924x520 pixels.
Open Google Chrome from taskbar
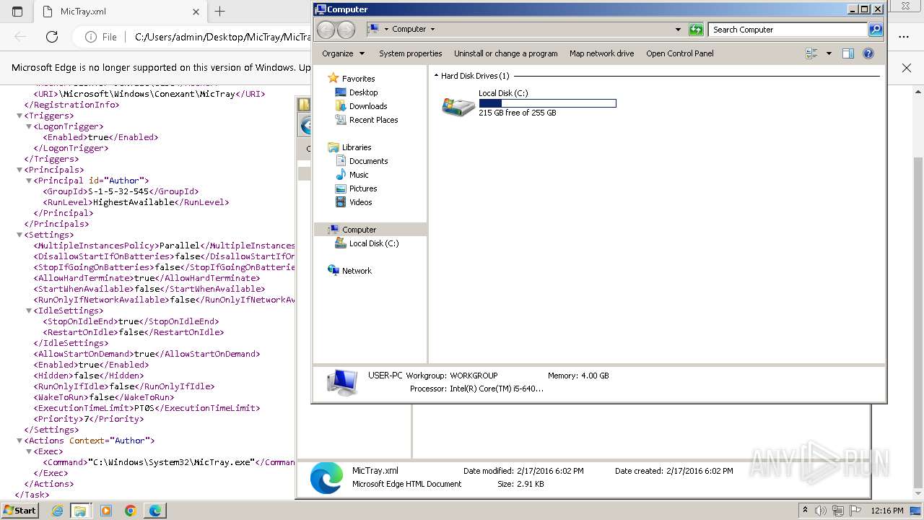coord(131,511)
